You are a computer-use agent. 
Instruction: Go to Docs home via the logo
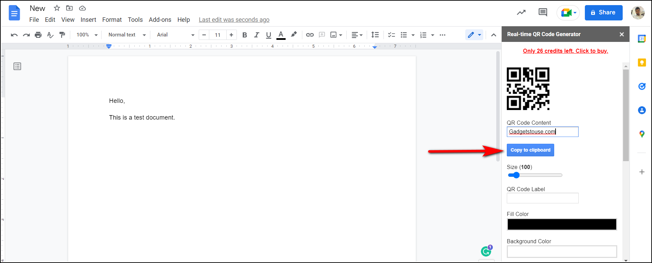click(x=14, y=13)
